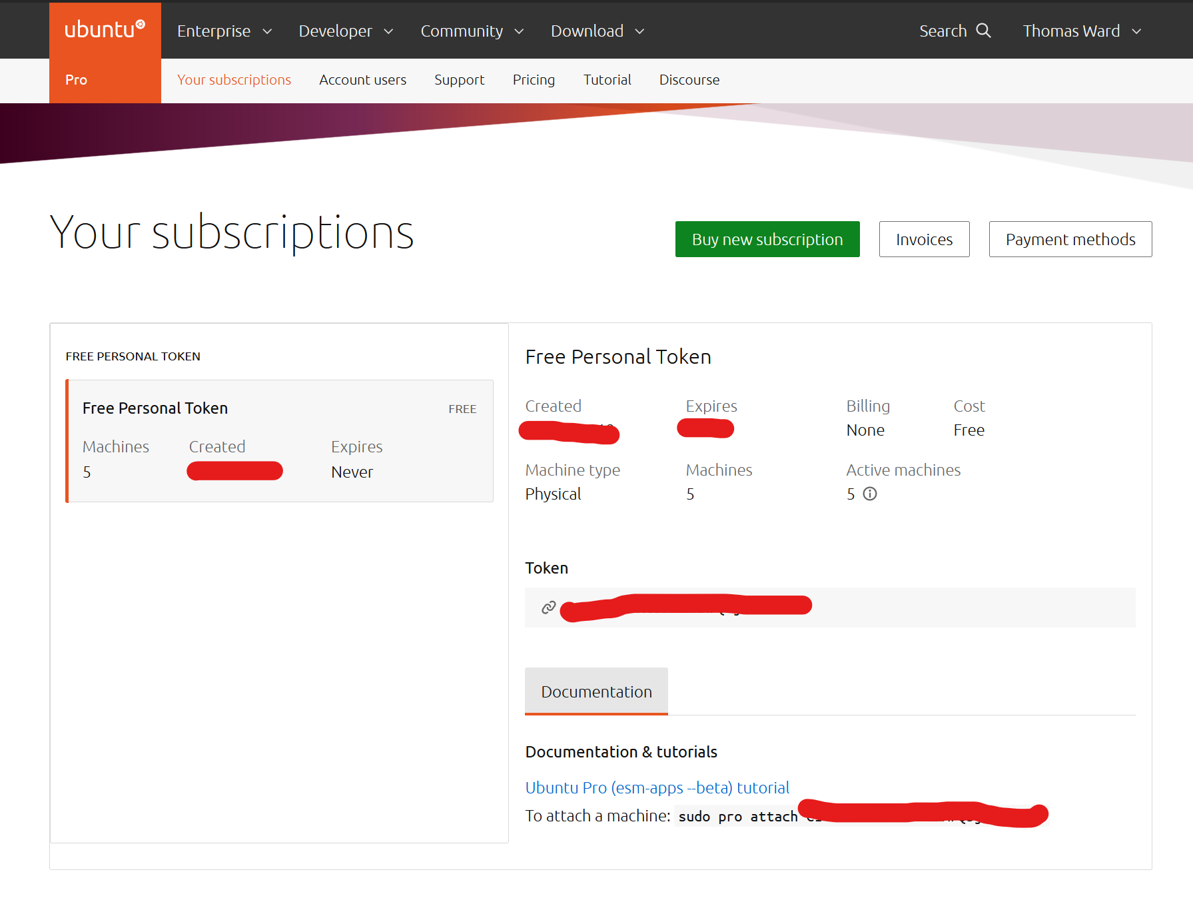The width and height of the screenshot is (1193, 900).
Task: Open the Tutorial page
Action: point(607,80)
